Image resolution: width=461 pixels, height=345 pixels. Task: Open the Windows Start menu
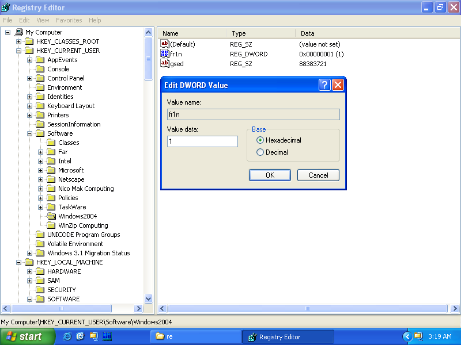[x=27, y=336]
